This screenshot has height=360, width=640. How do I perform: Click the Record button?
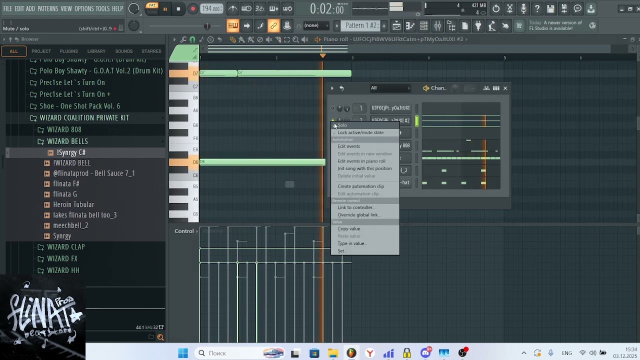click(192, 8)
